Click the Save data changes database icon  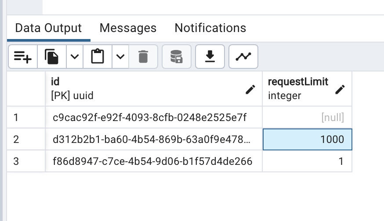[x=177, y=57]
